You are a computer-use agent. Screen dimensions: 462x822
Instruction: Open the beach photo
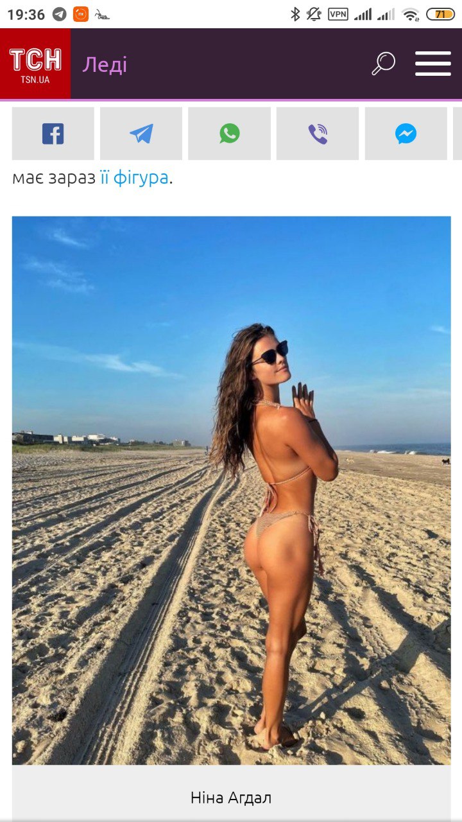[231, 491]
